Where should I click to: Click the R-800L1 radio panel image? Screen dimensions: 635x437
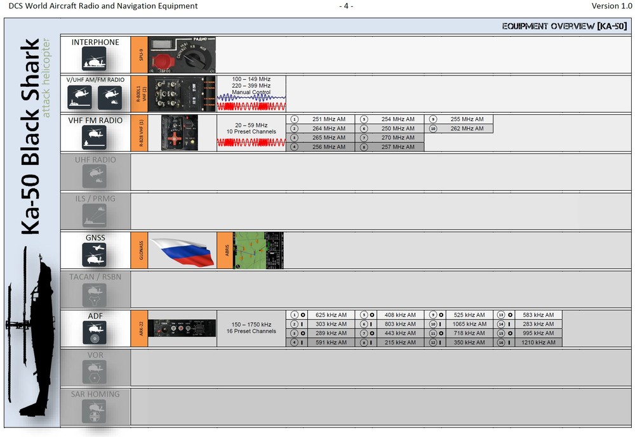click(x=182, y=93)
